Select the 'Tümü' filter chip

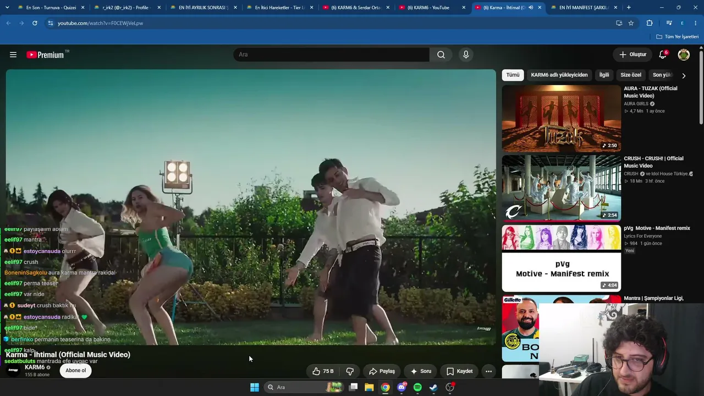513,75
